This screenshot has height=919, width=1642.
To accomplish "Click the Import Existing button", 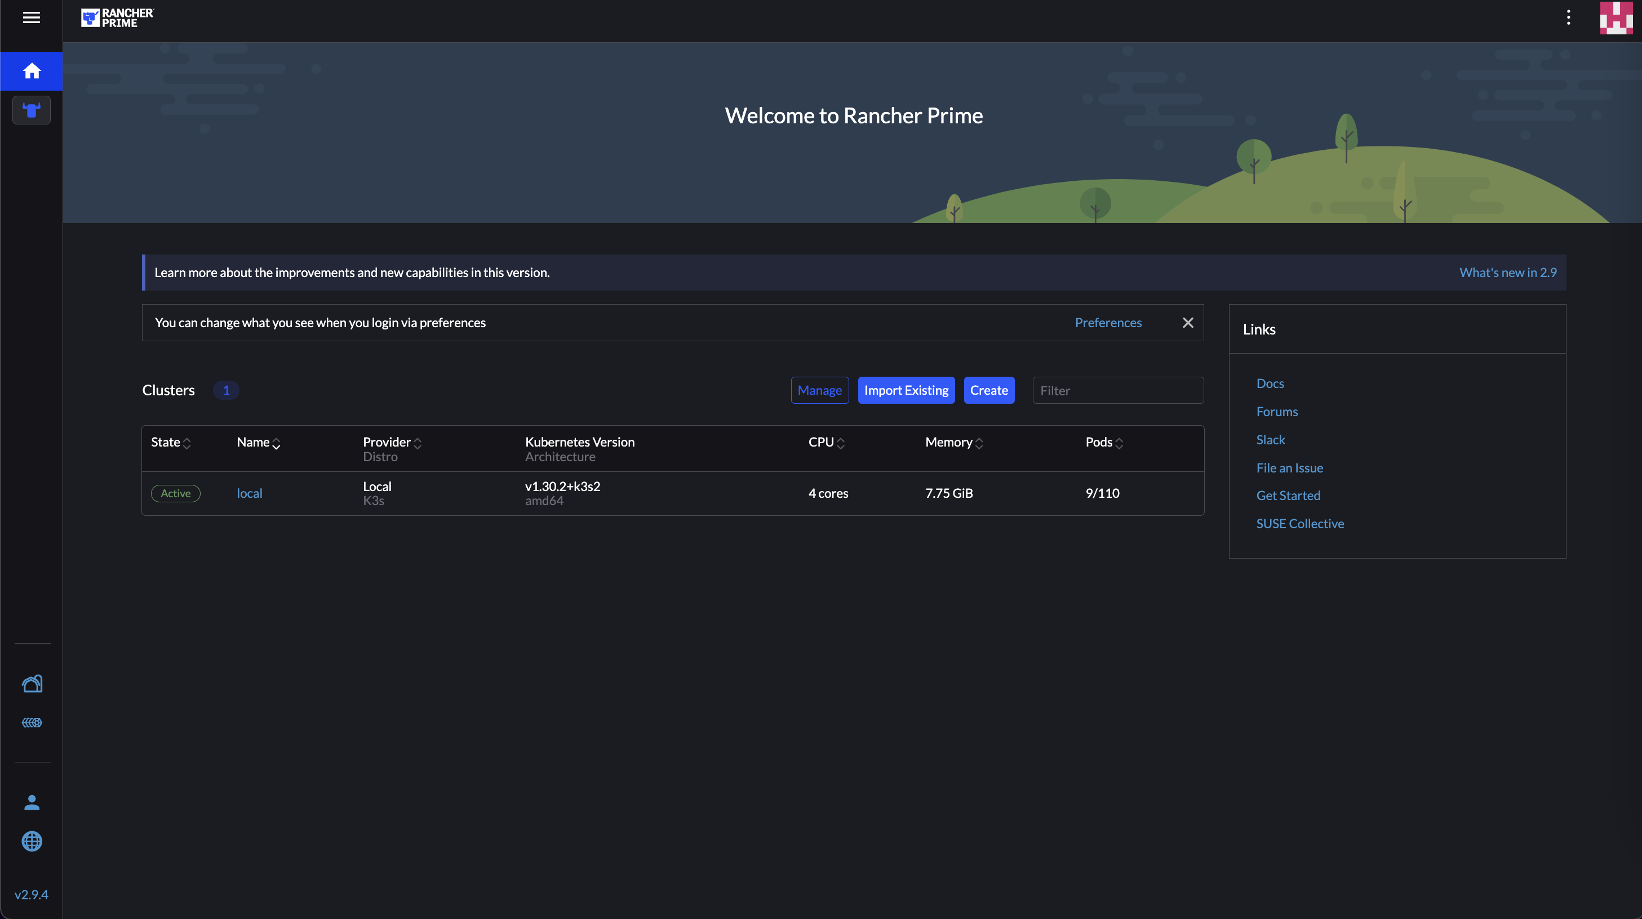I will click(906, 390).
